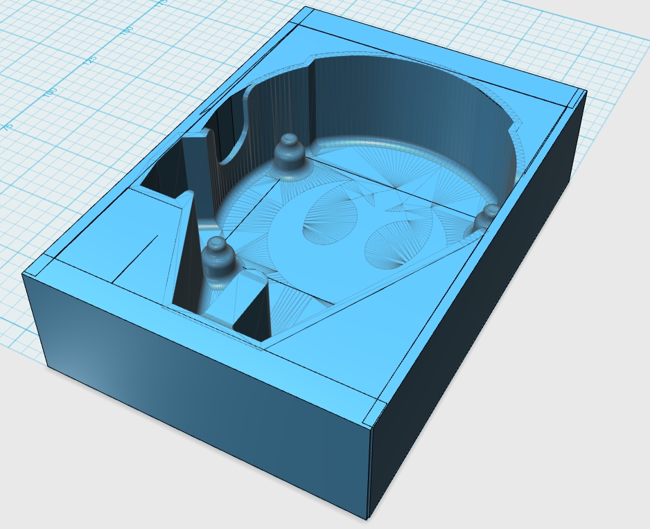Click the grid ruler label "100"
650x529 pixels.
(51, 93)
